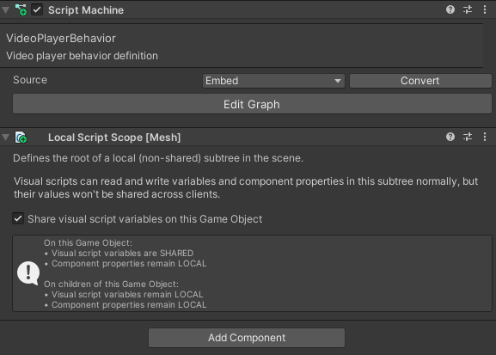This screenshot has height=355, width=496.
Task: Collapse the Script Machine foldout arrow
Action: tap(5, 10)
